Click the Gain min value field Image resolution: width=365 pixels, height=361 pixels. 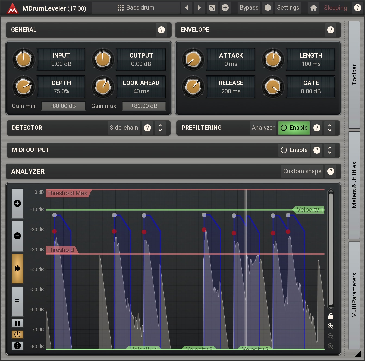tap(63, 106)
